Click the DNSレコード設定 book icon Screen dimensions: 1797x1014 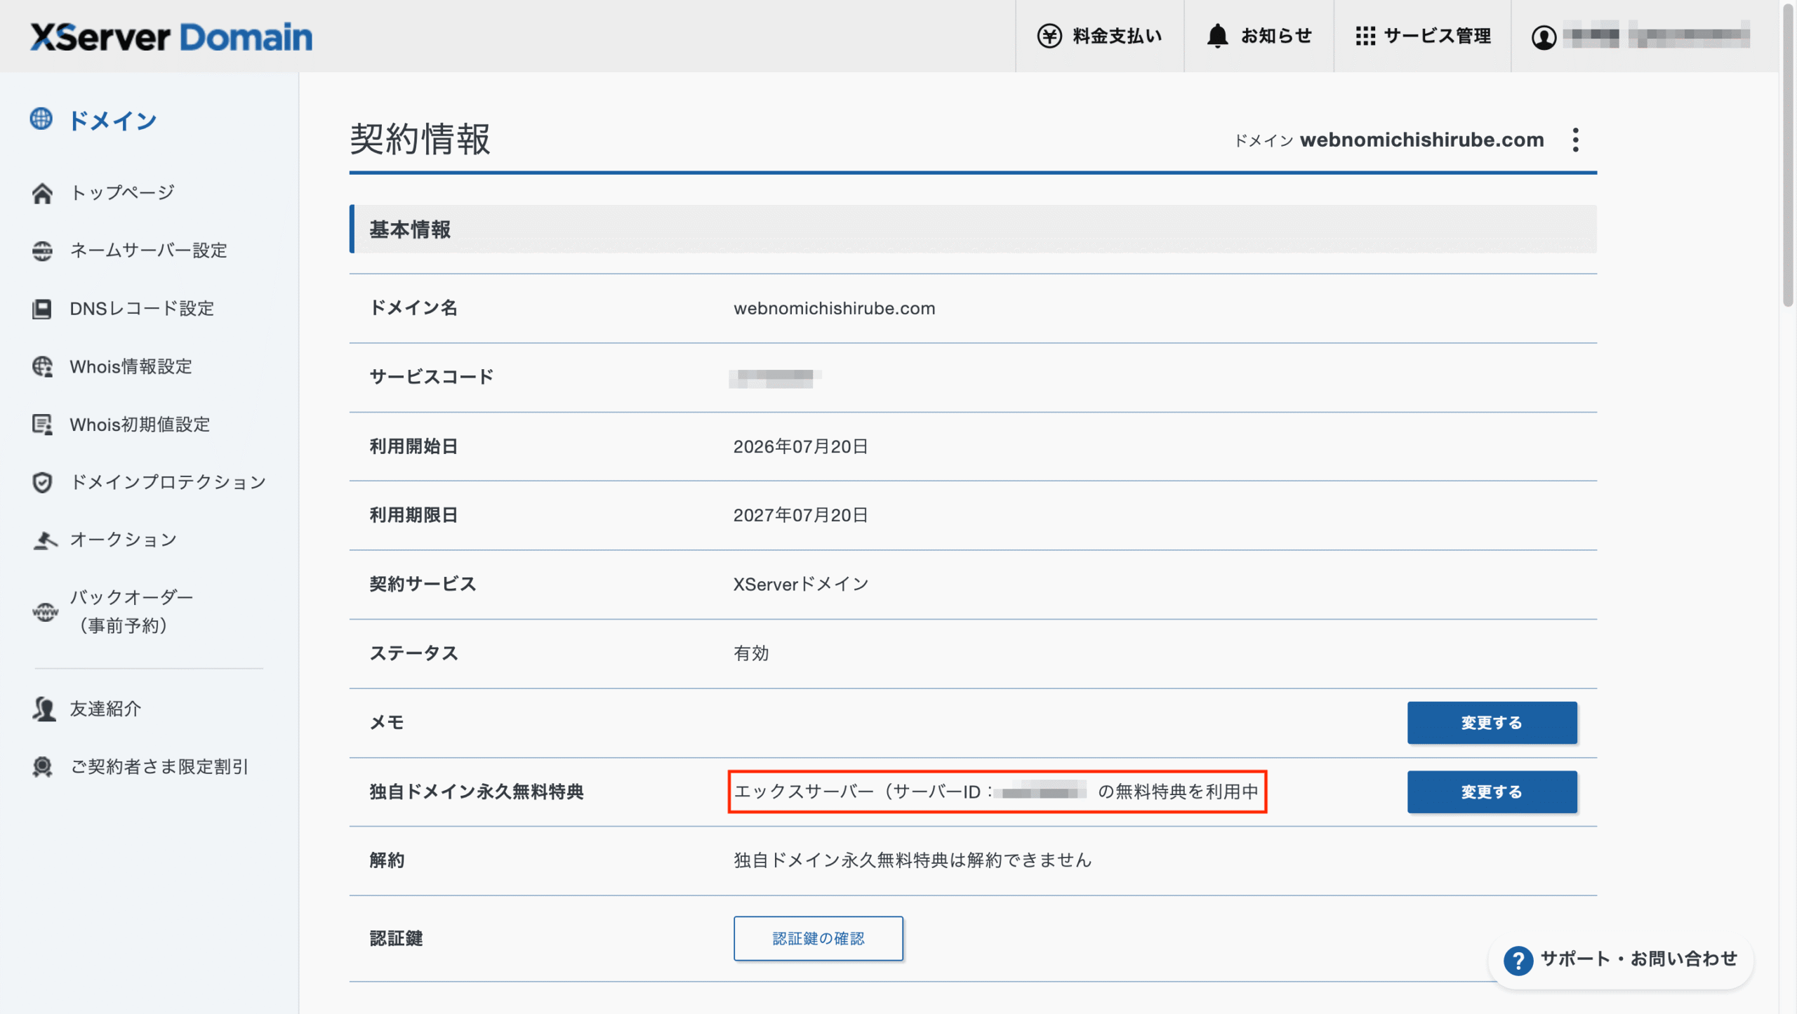(x=42, y=309)
